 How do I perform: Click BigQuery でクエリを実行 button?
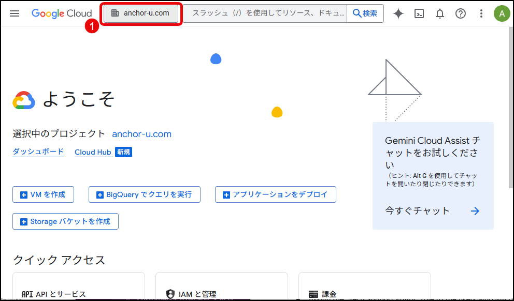[145, 194]
